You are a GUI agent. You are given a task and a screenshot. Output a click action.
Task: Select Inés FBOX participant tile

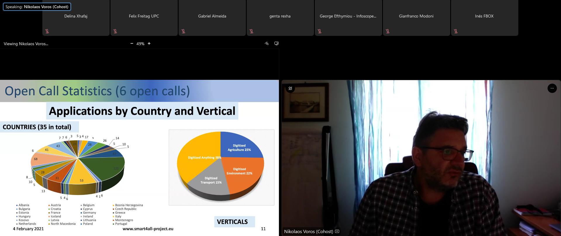coord(484,17)
